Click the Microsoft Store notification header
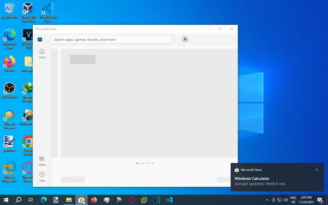This screenshot has width=328, height=205. [248, 170]
